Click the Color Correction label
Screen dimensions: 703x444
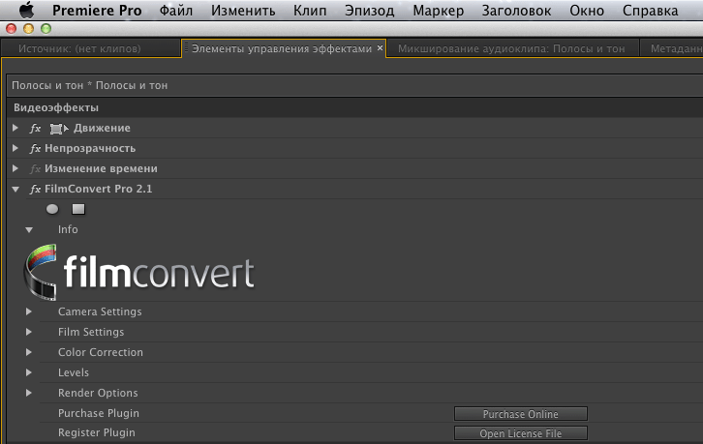101,352
